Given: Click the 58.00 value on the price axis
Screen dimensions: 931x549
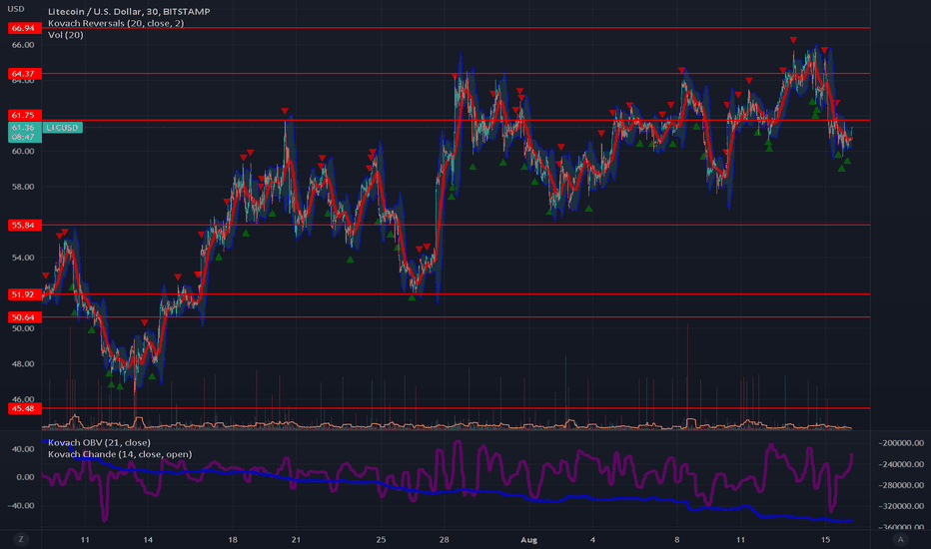Looking at the screenshot, I should (23, 187).
